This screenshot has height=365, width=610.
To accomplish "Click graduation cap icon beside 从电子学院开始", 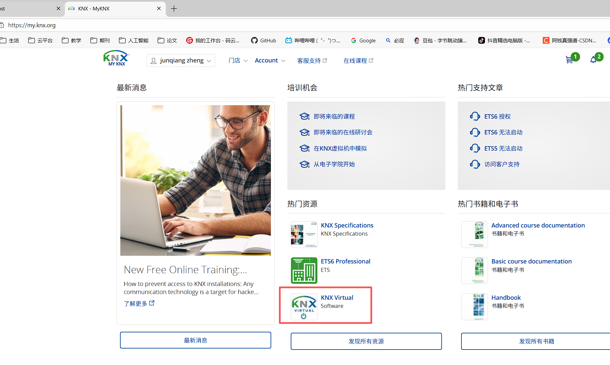I will point(304,164).
